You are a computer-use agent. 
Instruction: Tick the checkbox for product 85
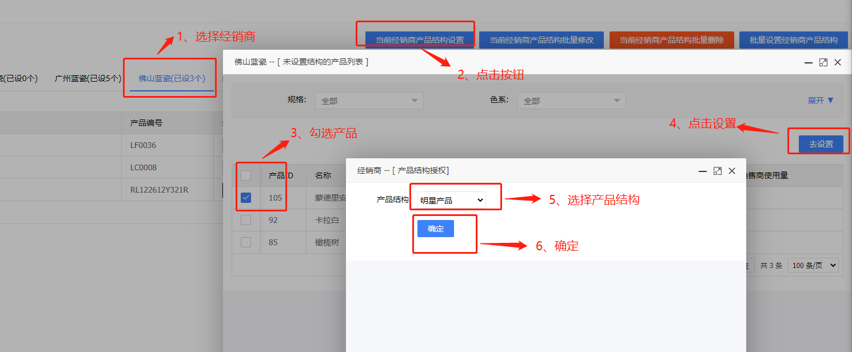(x=246, y=242)
